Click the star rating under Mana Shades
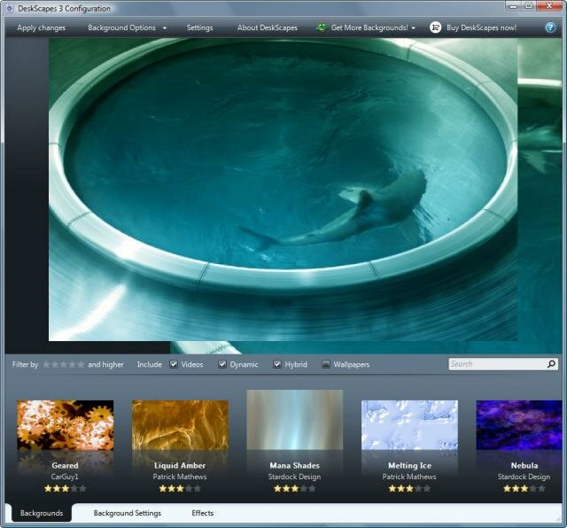 [x=295, y=489]
